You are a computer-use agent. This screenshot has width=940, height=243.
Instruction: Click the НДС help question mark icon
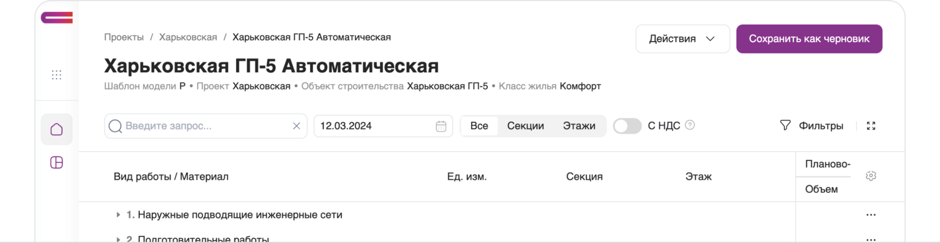[x=690, y=125]
